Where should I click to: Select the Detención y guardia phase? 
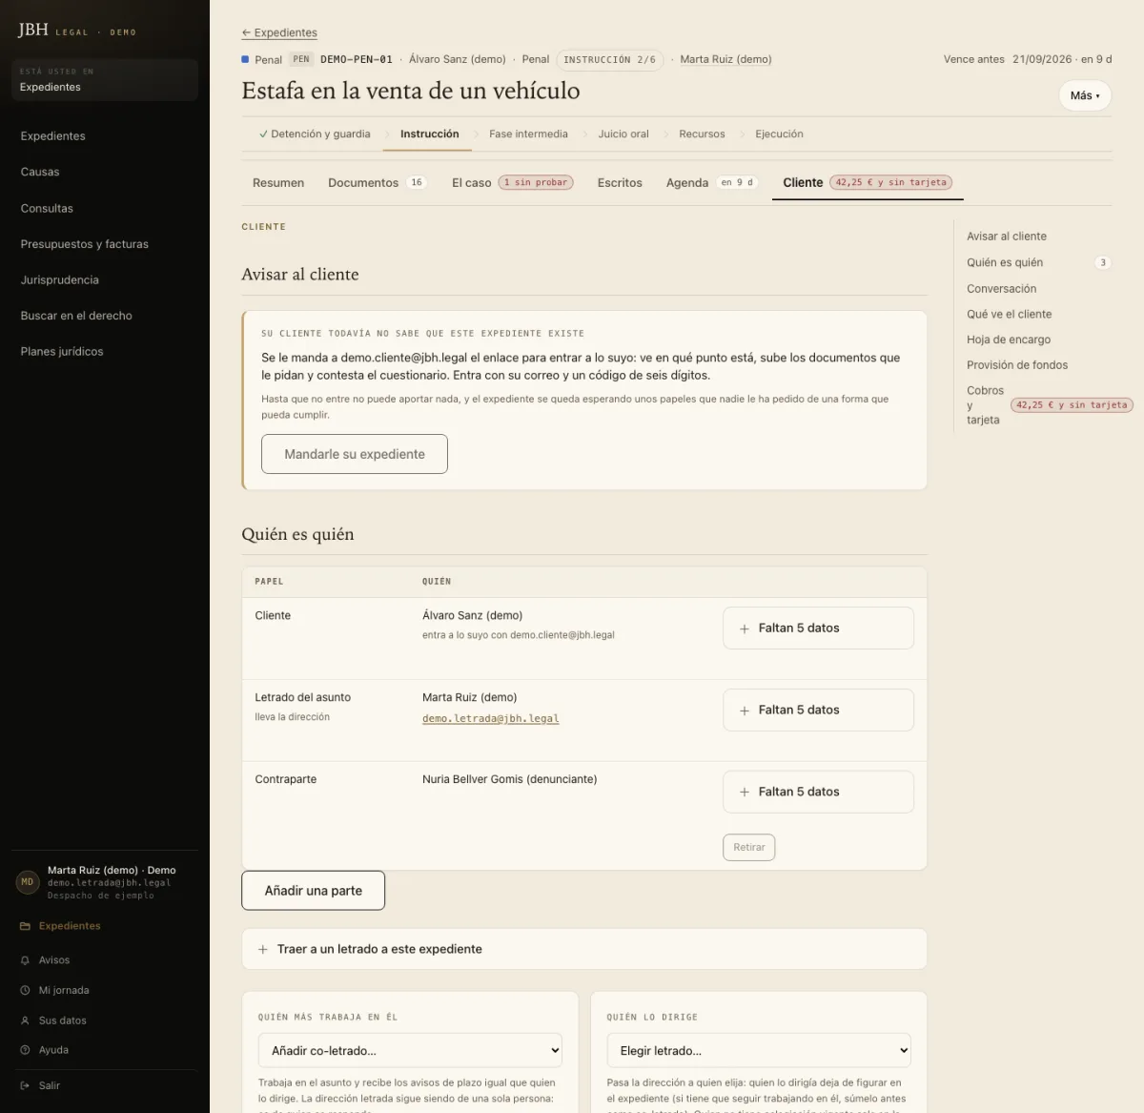point(315,134)
